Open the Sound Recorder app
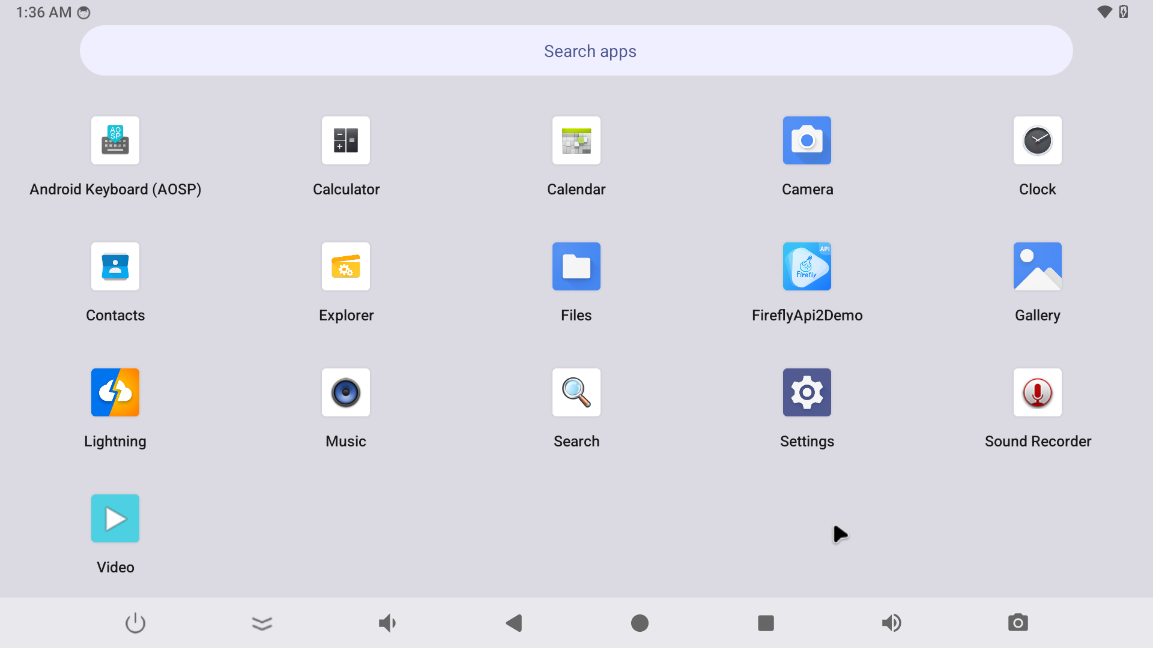 1037,392
